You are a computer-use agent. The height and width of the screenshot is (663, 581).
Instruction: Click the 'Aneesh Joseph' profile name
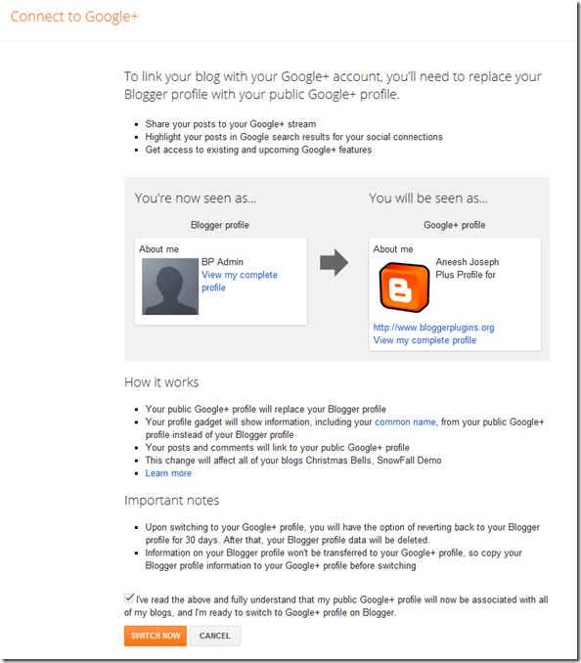pos(468,262)
